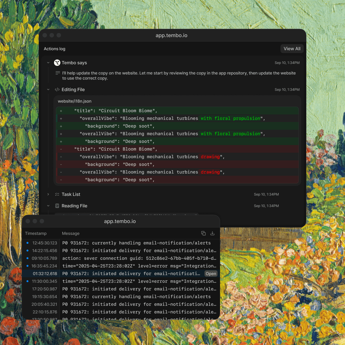Click the text lines icon by Tembo message
This screenshot has height=345, width=345.
coord(58,73)
